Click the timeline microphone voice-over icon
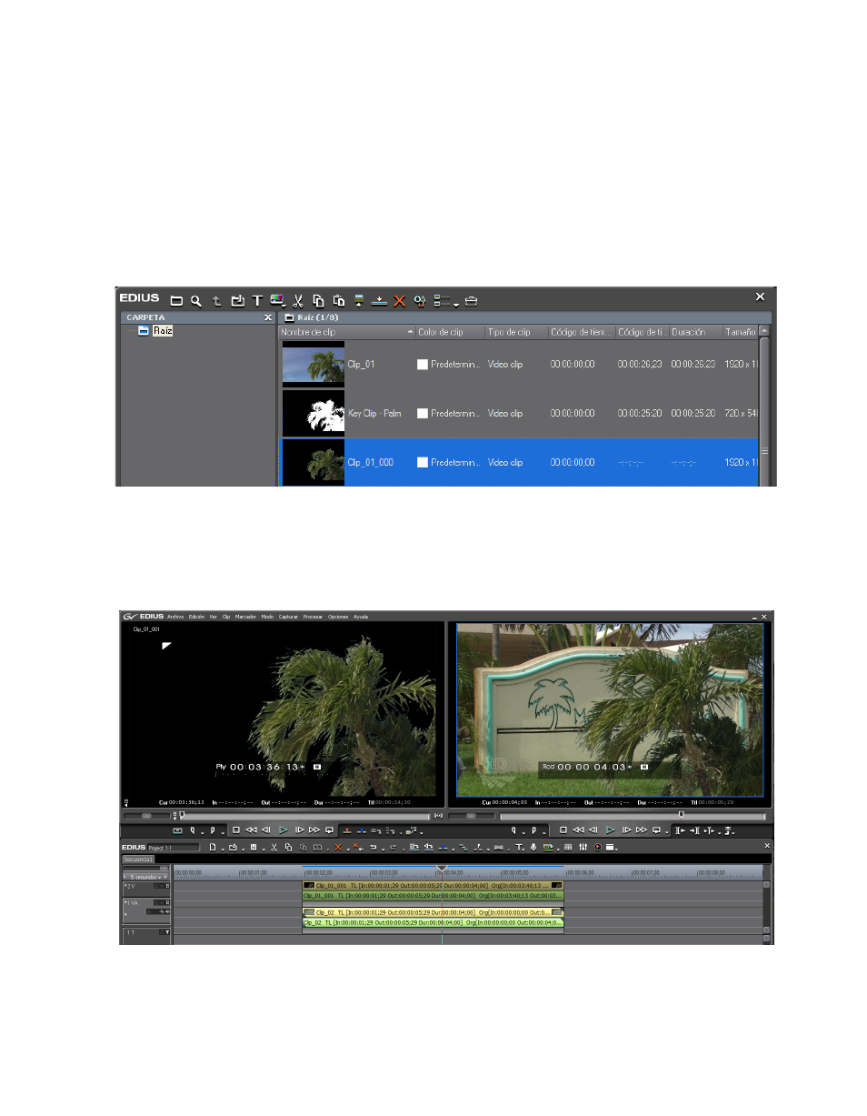Screen dimensions: 867x1116 [533, 847]
